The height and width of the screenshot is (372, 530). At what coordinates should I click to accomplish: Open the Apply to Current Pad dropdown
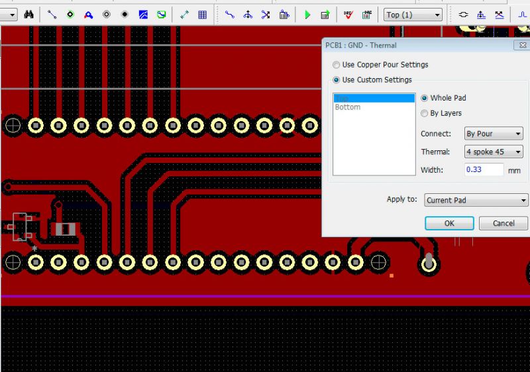(x=476, y=200)
